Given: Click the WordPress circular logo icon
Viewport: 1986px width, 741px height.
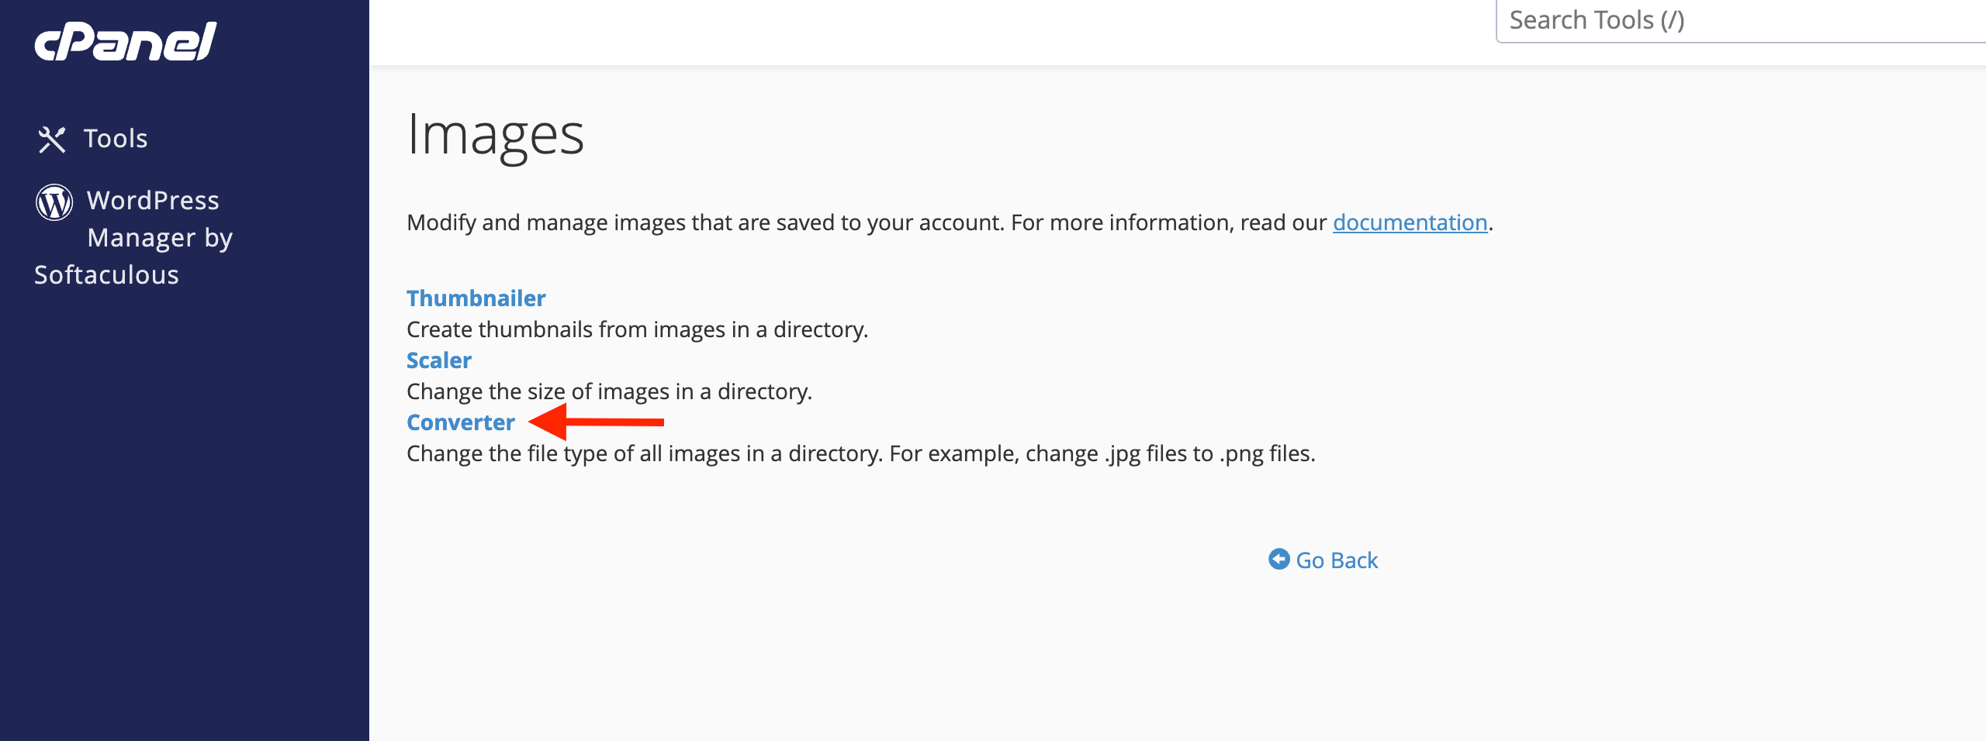Looking at the screenshot, I should pos(54,202).
